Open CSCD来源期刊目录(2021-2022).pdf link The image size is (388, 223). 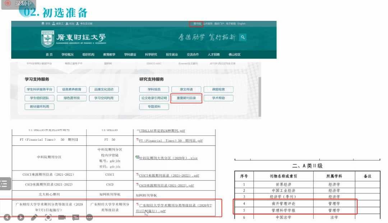(x=166, y=185)
